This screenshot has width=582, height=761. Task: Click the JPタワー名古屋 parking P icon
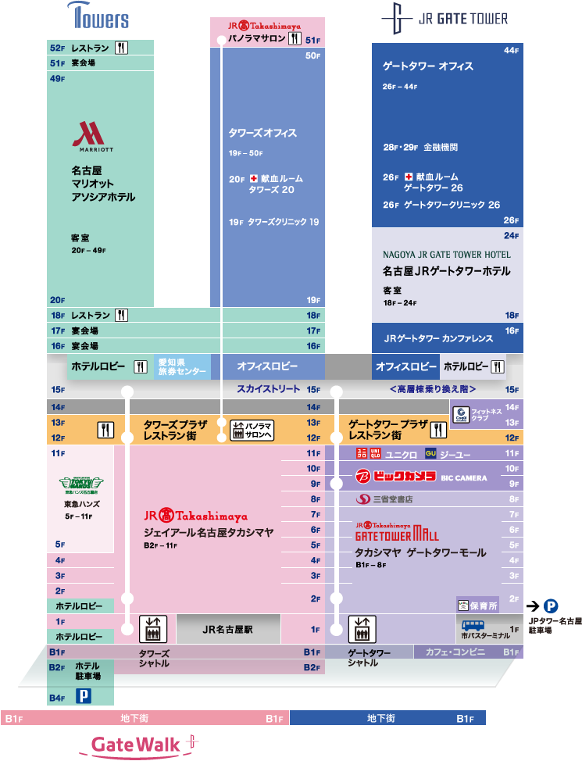coord(551,606)
